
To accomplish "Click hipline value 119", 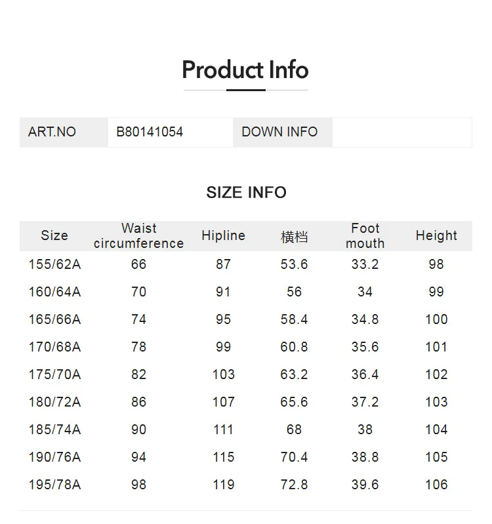I will [224, 485].
